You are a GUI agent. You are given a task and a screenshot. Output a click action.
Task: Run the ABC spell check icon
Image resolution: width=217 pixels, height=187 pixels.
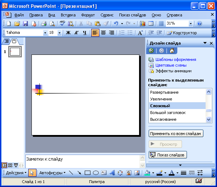tap(63, 23)
